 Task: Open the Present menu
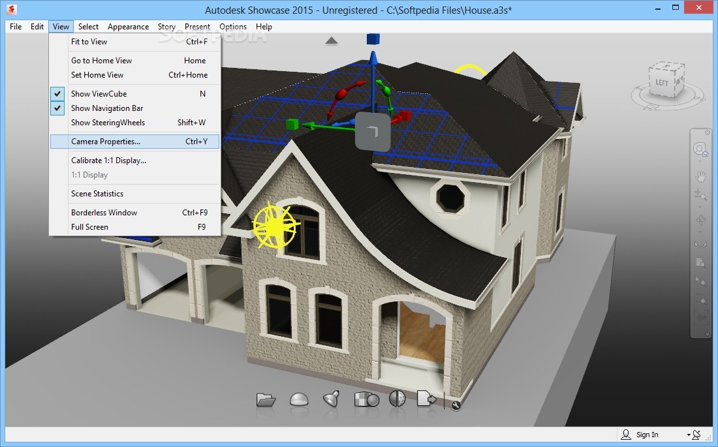point(197,27)
